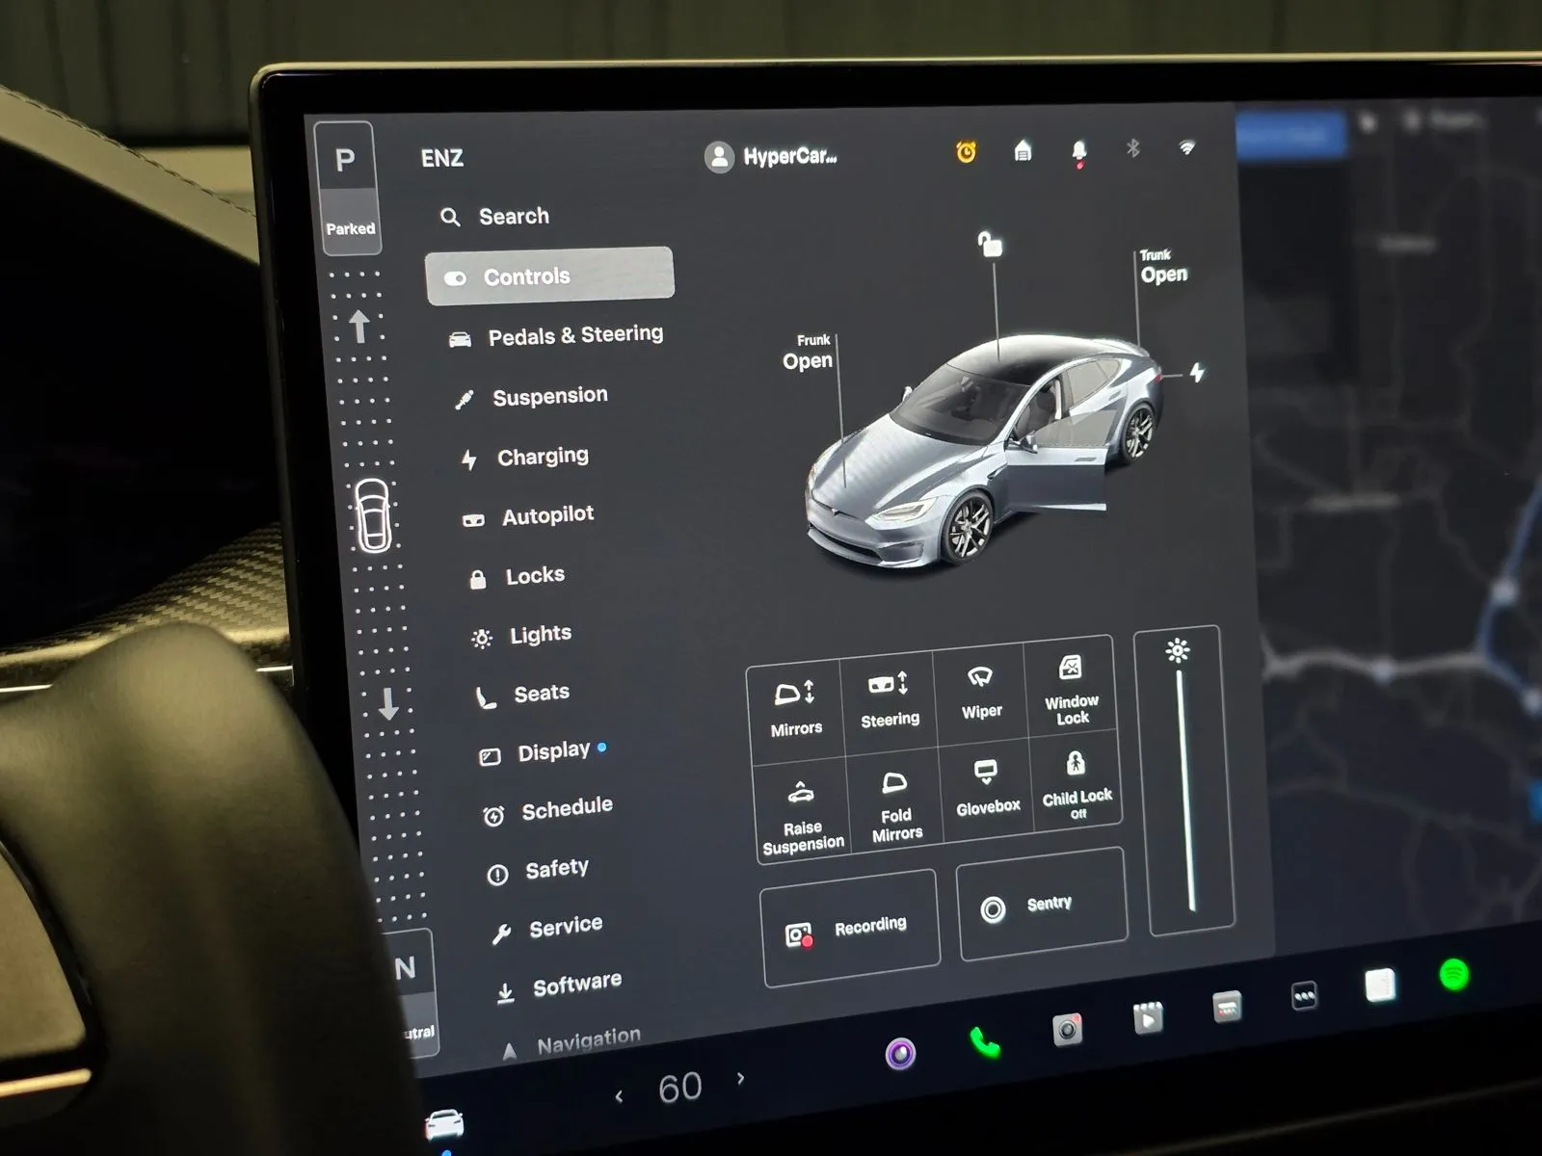Toggle Child Lock setting
1542x1156 pixels.
click(x=1077, y=785)
